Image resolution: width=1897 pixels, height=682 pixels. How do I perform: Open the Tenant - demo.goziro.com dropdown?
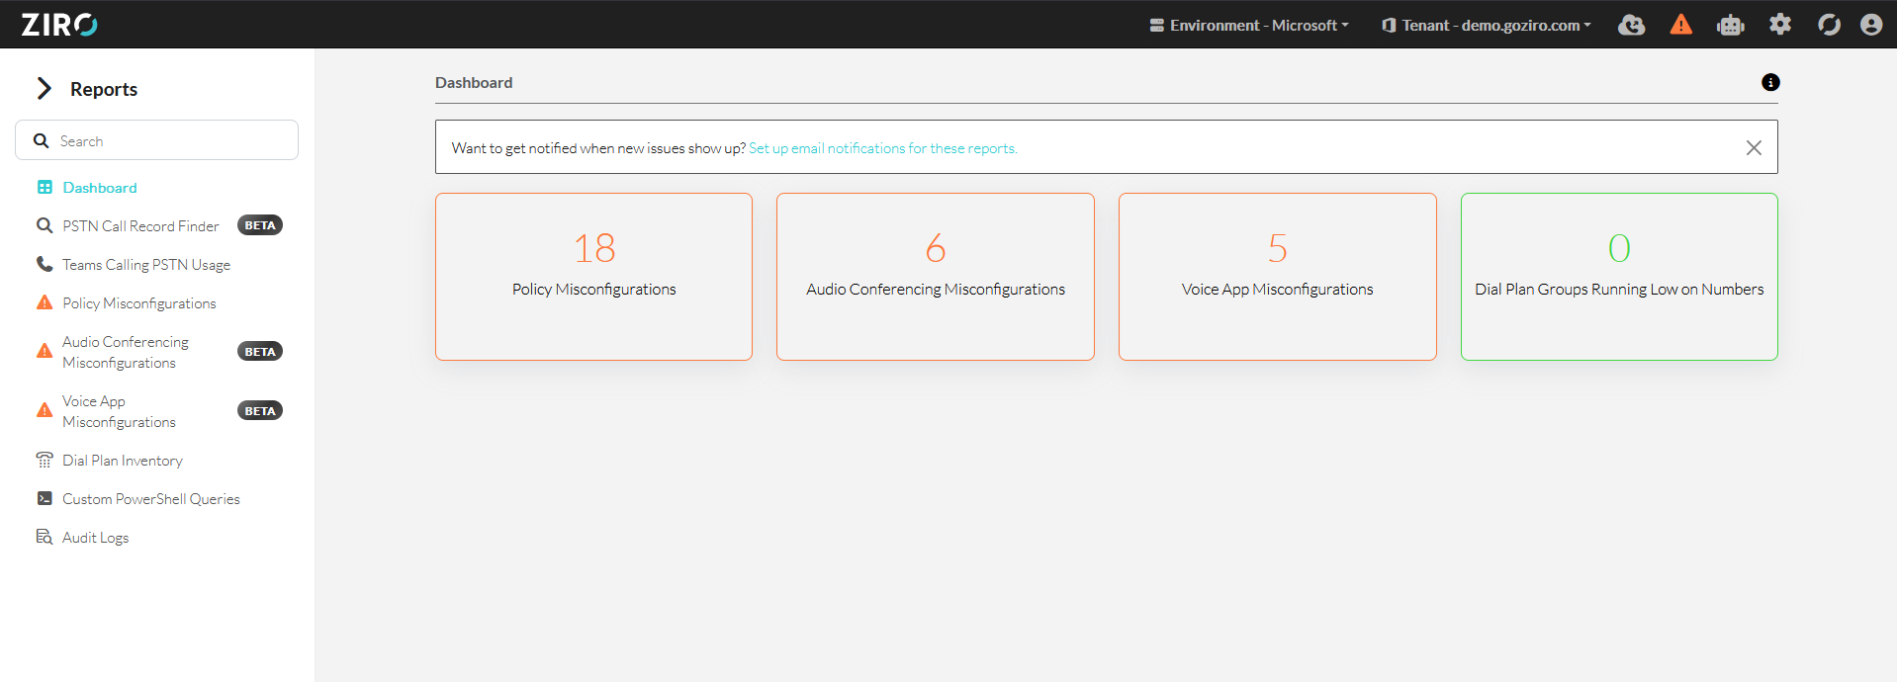click(1487, 25)
